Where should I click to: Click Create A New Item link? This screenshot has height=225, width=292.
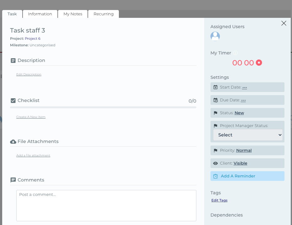pyautogui.click(x=31, y=117)
